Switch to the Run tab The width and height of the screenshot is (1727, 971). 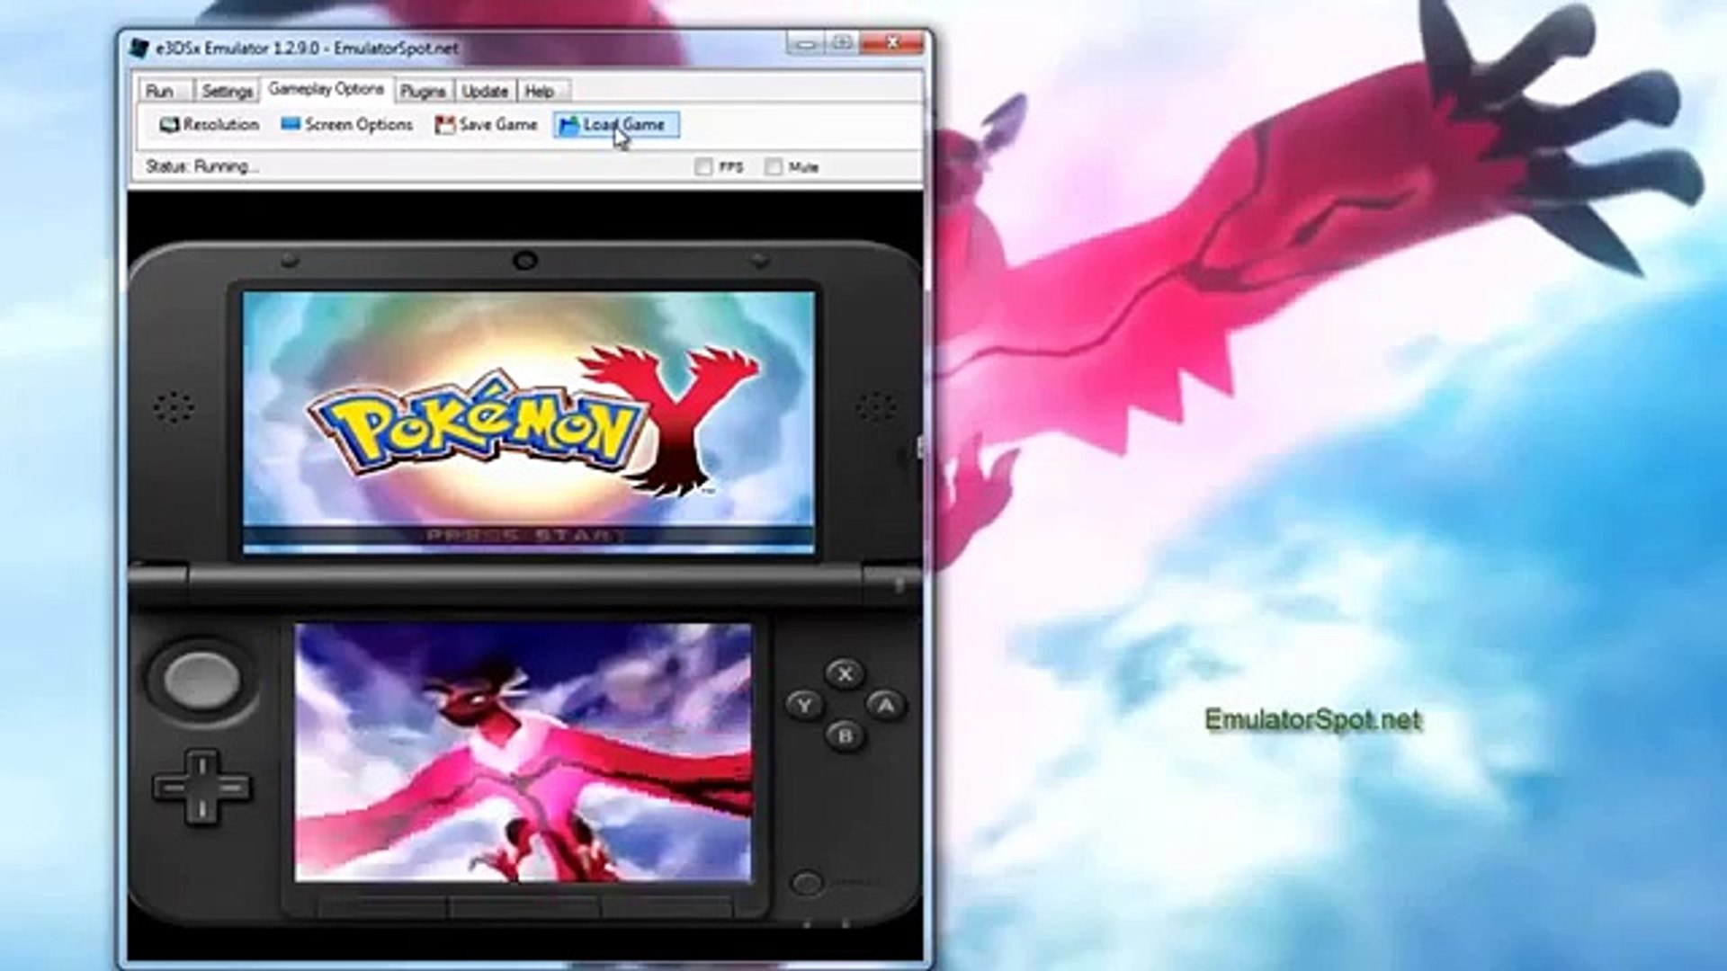pyautogui.click(x=160, y=92)
